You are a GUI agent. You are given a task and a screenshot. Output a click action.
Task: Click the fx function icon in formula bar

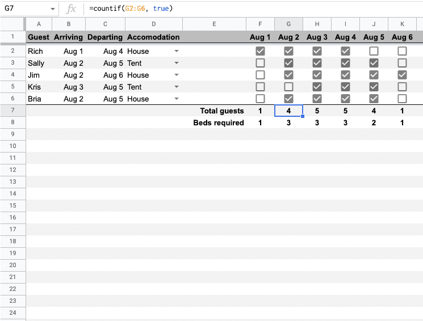[x=71, y=9]
